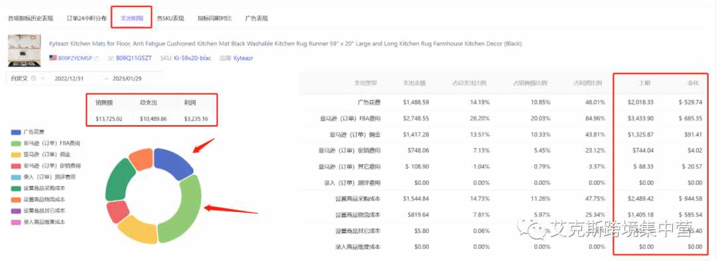Click previous-period value $2,018.33
Image resolution: width=716 pixels, height=261 pixels.
pyautogui.click(x=640, y=102)
